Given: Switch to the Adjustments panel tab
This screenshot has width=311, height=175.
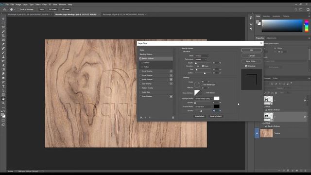Looking at the screenshot, I should 271,38.
